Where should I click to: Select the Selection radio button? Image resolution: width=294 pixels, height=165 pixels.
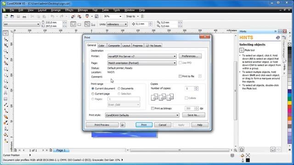coord(119,93)
